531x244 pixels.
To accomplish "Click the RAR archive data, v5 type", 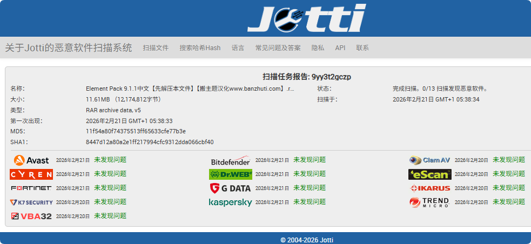I will (x=113, y=110).
